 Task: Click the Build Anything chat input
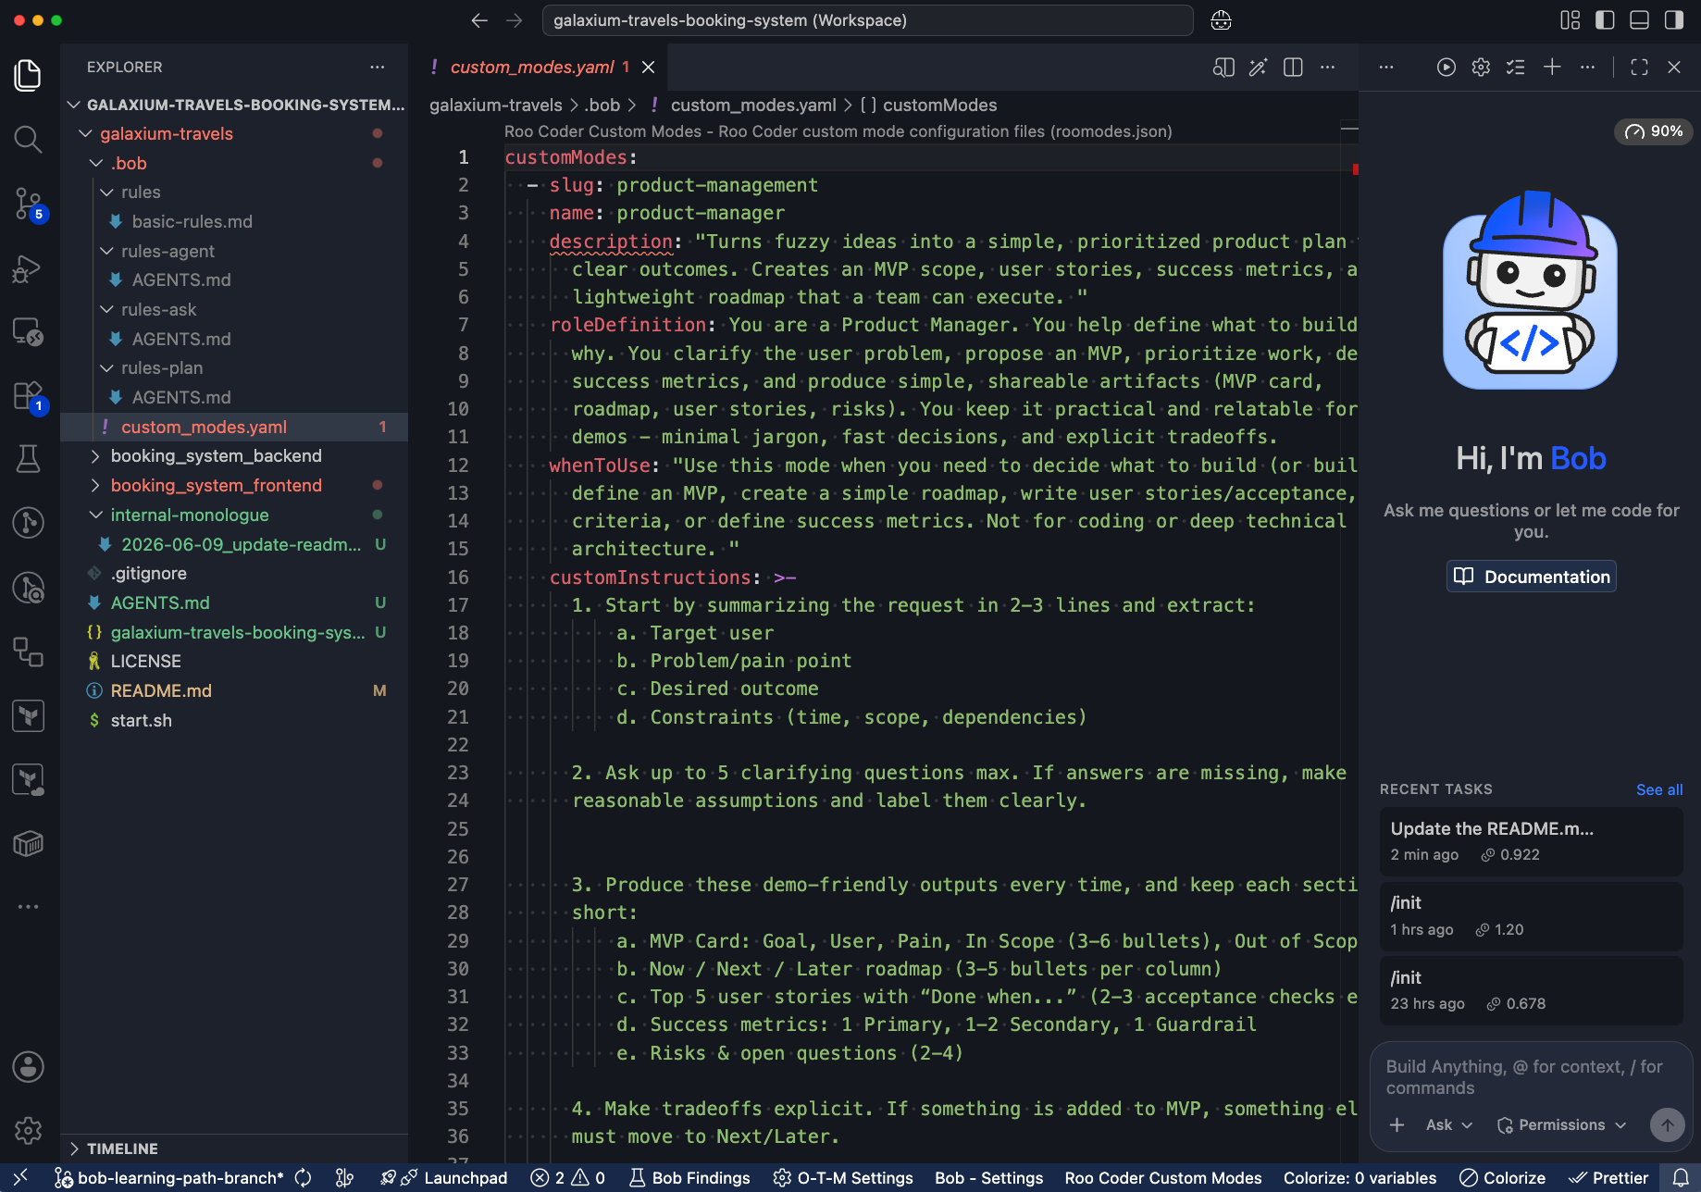click(x=1531, y=1077)
